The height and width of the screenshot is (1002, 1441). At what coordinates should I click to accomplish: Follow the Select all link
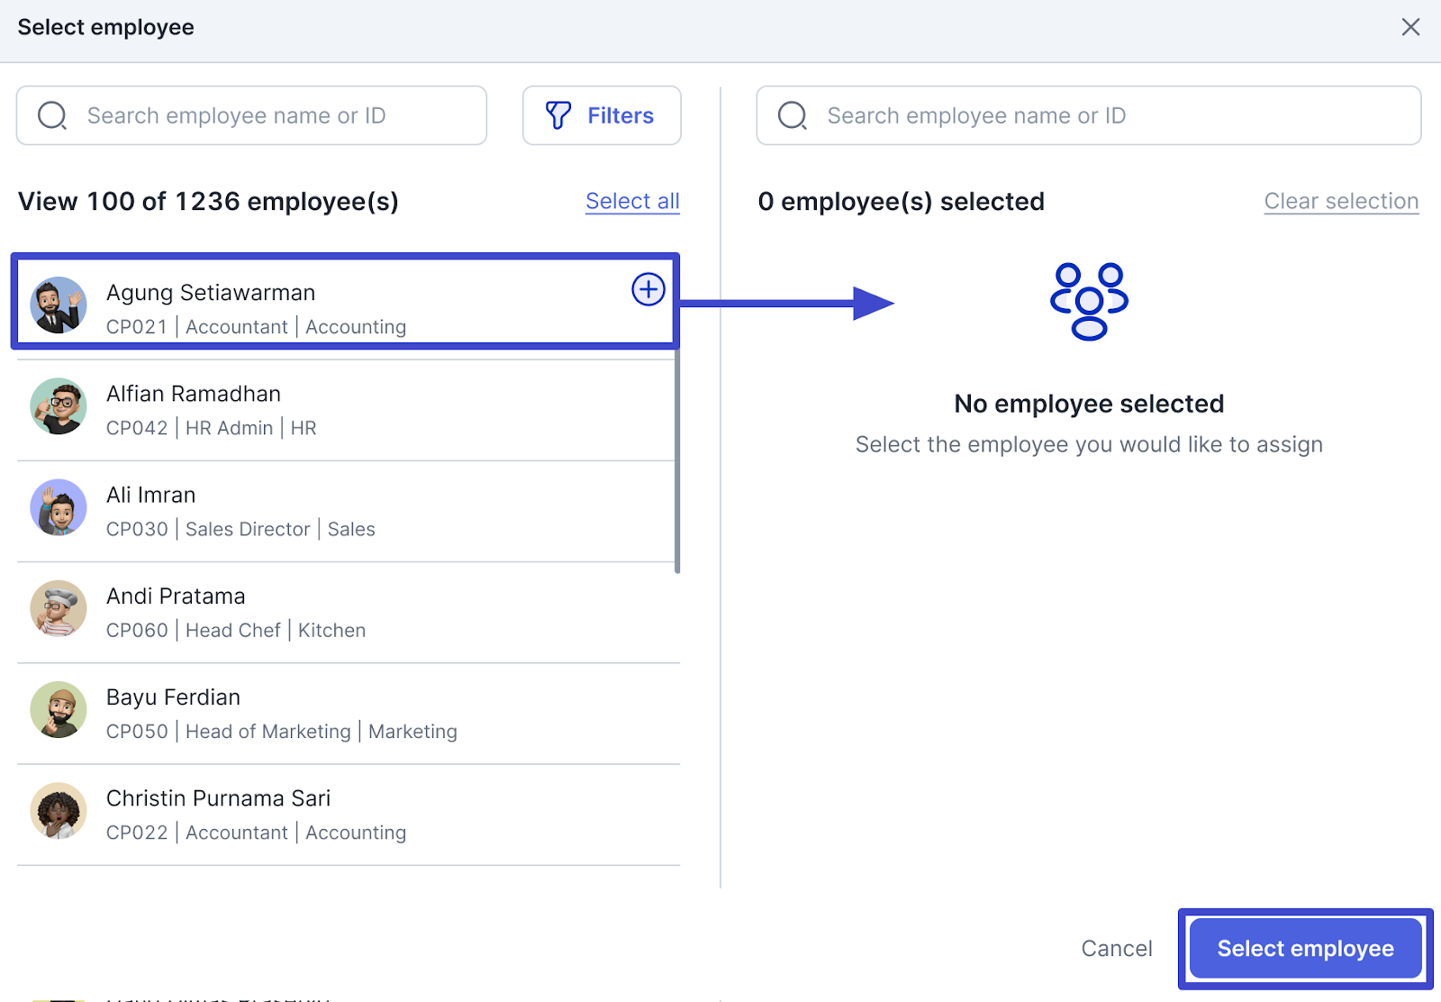pyautogui.click(x=632, y=201)
